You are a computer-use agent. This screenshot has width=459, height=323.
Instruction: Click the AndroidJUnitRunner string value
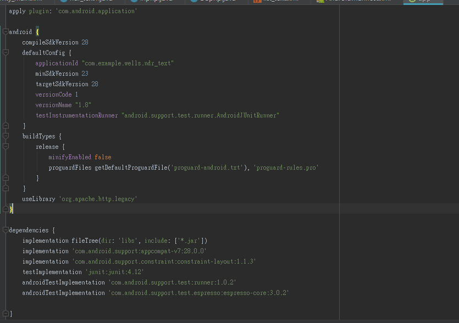point(200,115)
